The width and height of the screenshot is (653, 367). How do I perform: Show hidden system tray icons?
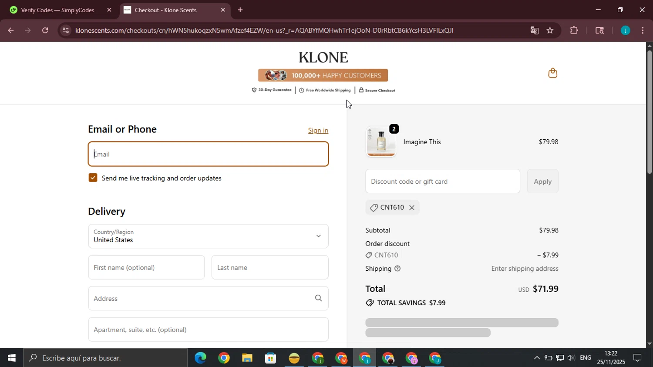click(537, 358)
